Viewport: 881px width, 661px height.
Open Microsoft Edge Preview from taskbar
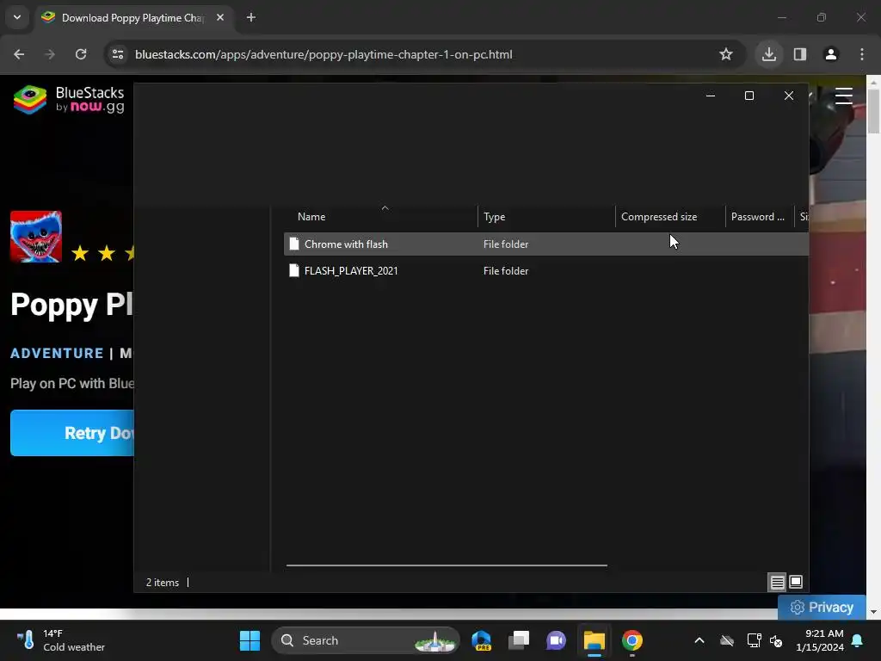click(x=482, y=640)
